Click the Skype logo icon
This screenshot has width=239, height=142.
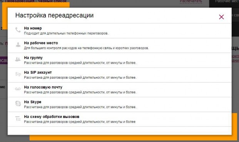click(18, 104)
